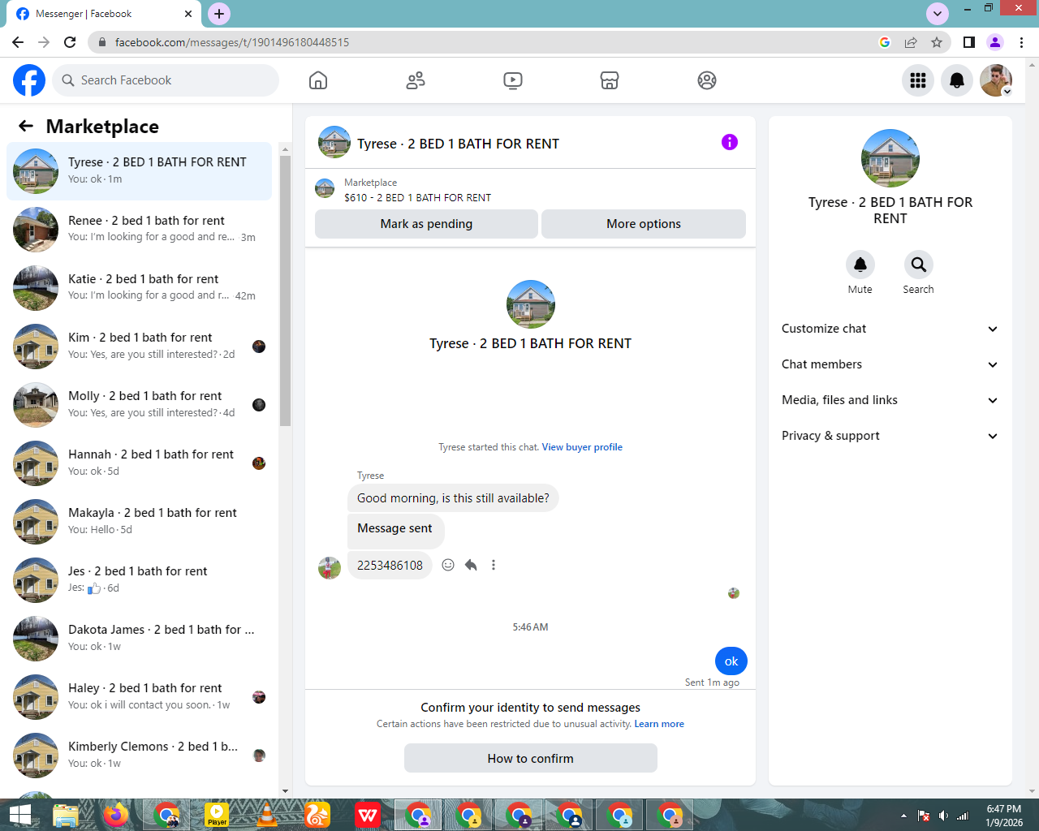1039x831 pixels.
Task: Open the Facebook logo home link
Action: [x=29, y=80]
